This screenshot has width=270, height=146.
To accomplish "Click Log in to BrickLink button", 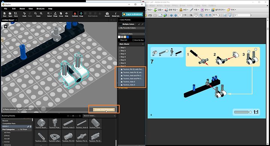I will [132, 14].
